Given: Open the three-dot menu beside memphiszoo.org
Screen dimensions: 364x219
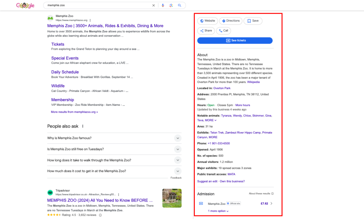Looking at the screenshot, I should (x=90, y=20).
